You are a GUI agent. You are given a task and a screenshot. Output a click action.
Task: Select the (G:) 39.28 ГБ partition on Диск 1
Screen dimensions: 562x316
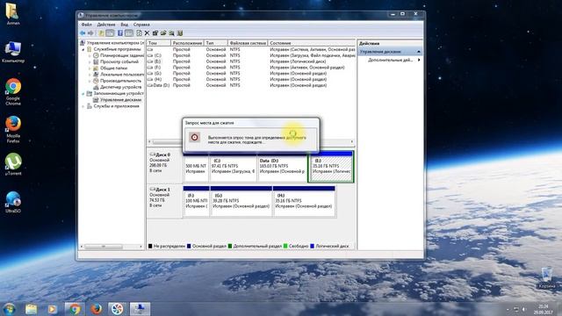point(241,201)
